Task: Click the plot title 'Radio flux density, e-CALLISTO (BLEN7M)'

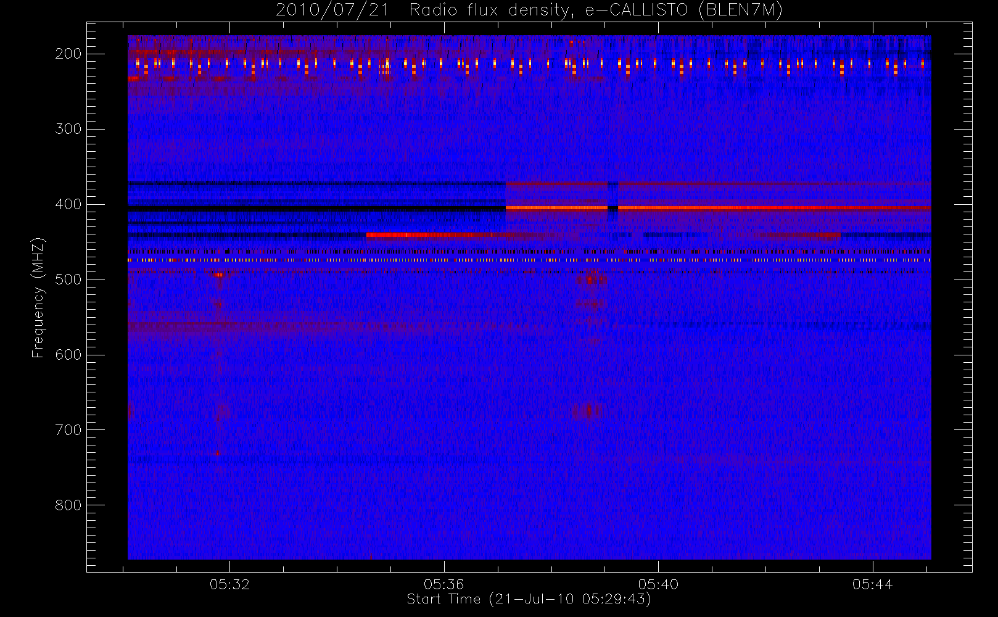Action: 596,10
